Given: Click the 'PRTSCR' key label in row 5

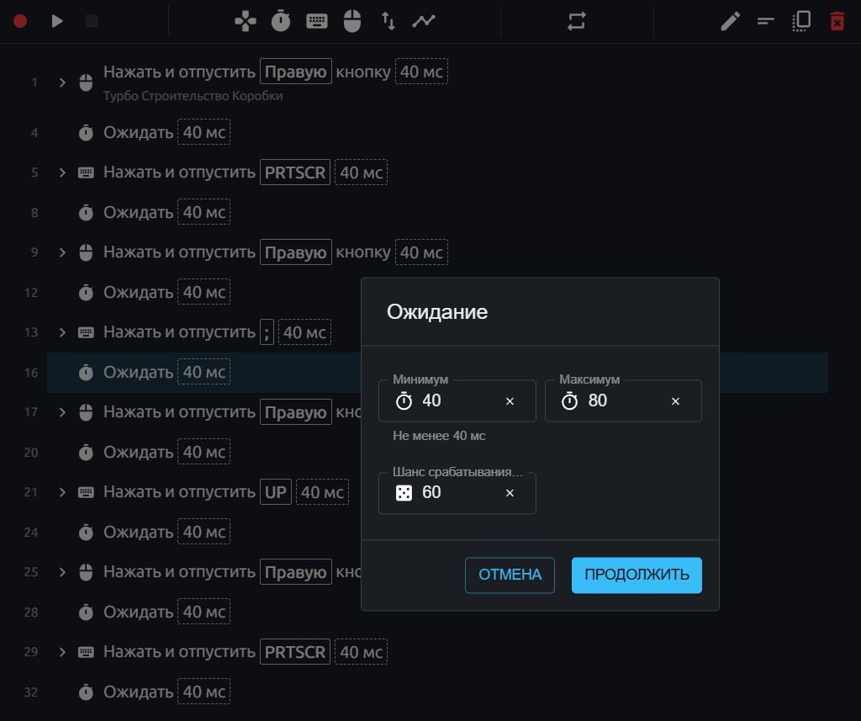Looking at the screenshot, I should pyautogui.click(x=295, y=172).
